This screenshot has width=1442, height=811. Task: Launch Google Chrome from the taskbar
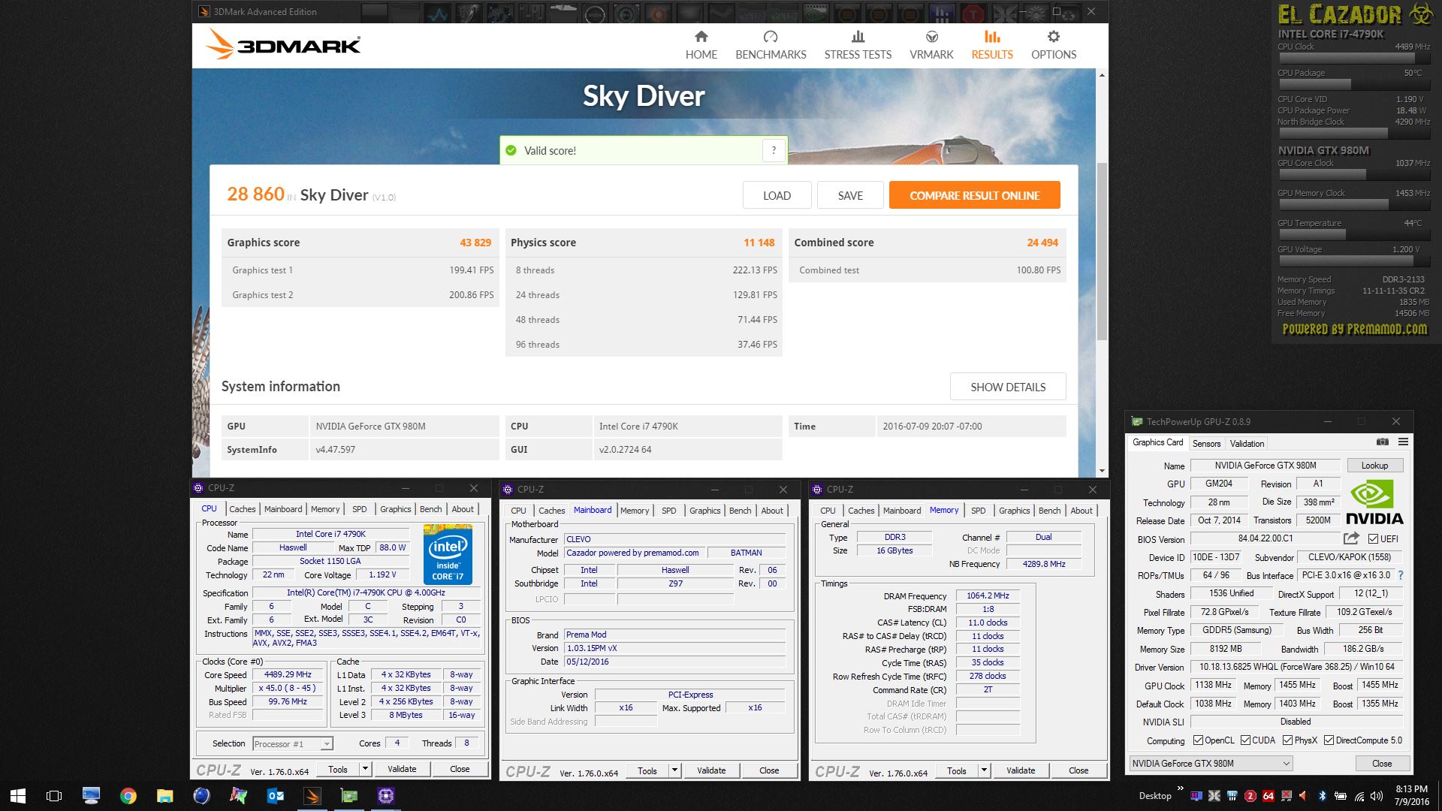click(x=128, y=796)
